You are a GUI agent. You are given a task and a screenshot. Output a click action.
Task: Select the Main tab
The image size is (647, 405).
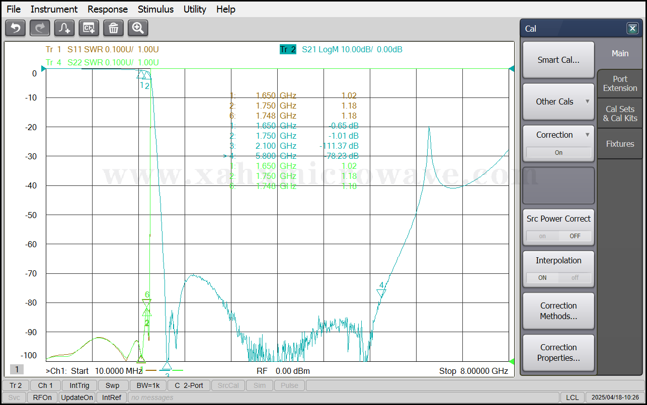coord(620,53)
